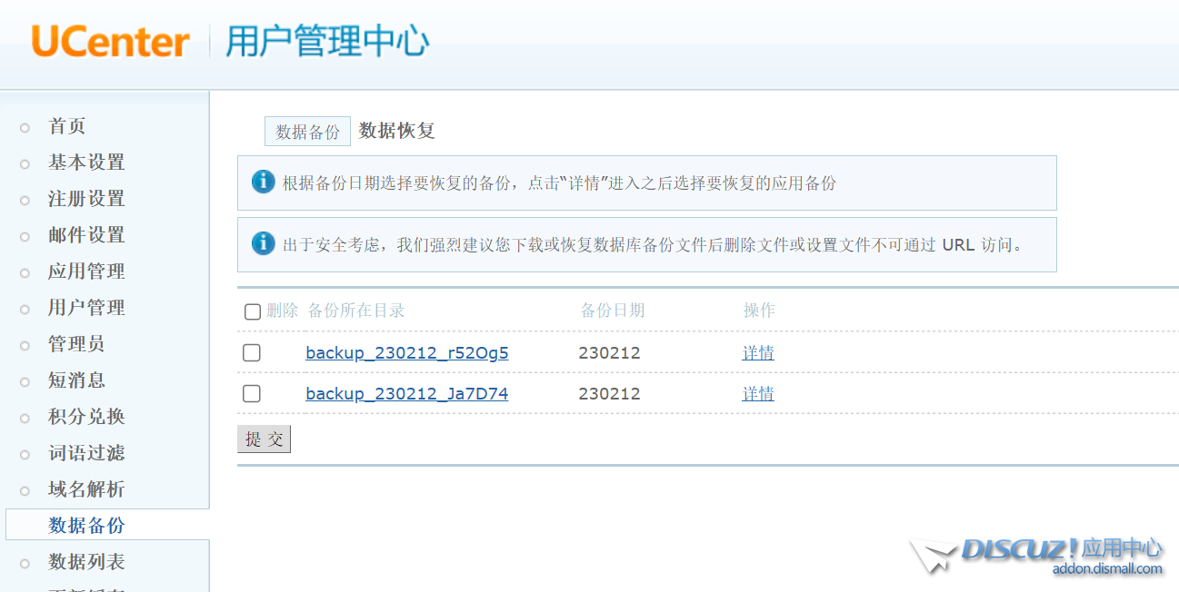1179x592 pixels.
Task: Open the backup_230212_Ja7D74 directory link
Action: pyautogui.click(x=407, y=394)
